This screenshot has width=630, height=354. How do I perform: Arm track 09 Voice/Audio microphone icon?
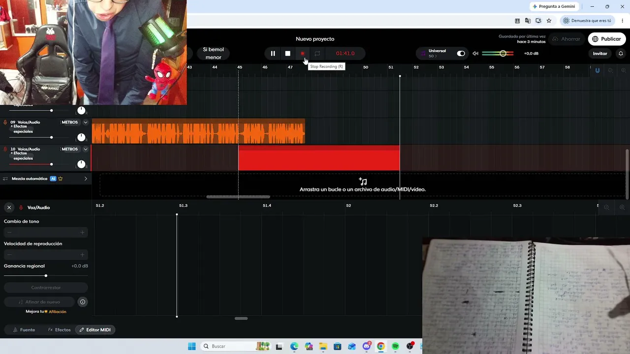coord(5,122)
